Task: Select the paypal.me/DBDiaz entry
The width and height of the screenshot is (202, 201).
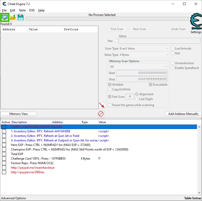Action: click(x=28, y=172)
